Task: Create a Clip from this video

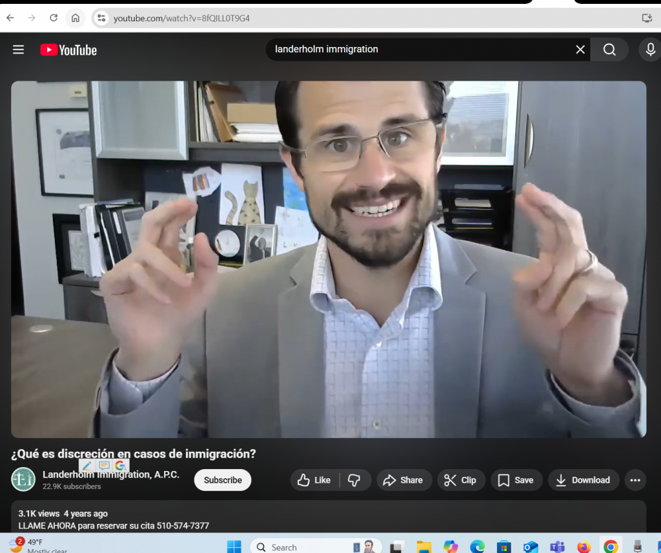Action: point(460,480)
